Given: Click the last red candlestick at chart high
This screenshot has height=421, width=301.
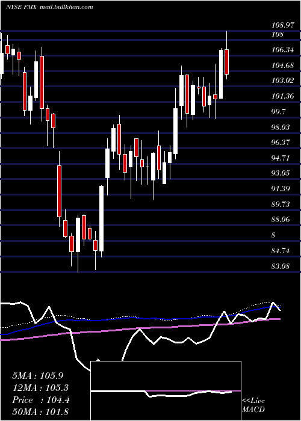Looking at the screenshot, I should tap(227, 62).
